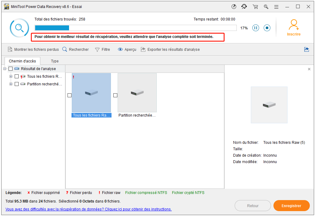The height and width of the screenshot is (216, 315).
Task: Check the Tous les fichiers R... tree checkbox
Action: 17,76
